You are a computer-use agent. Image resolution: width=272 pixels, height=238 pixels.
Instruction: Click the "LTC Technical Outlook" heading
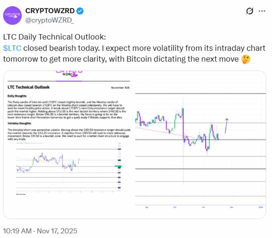(x=28, y=87)
